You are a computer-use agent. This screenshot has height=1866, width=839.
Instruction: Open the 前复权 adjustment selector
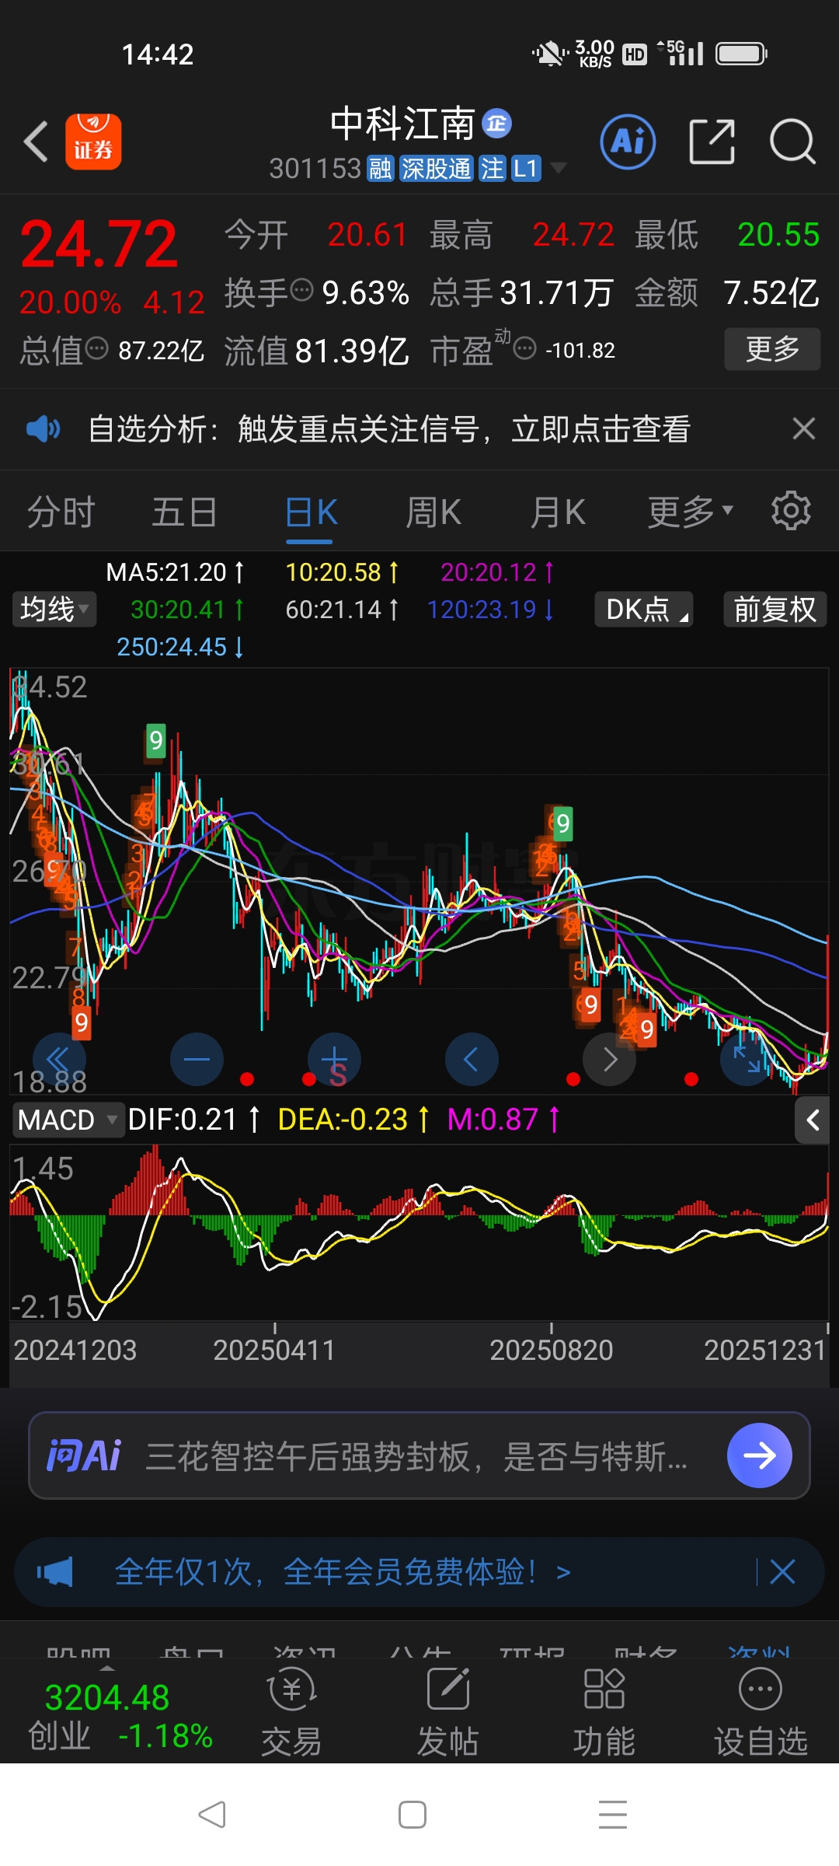(x=775, y=609)
